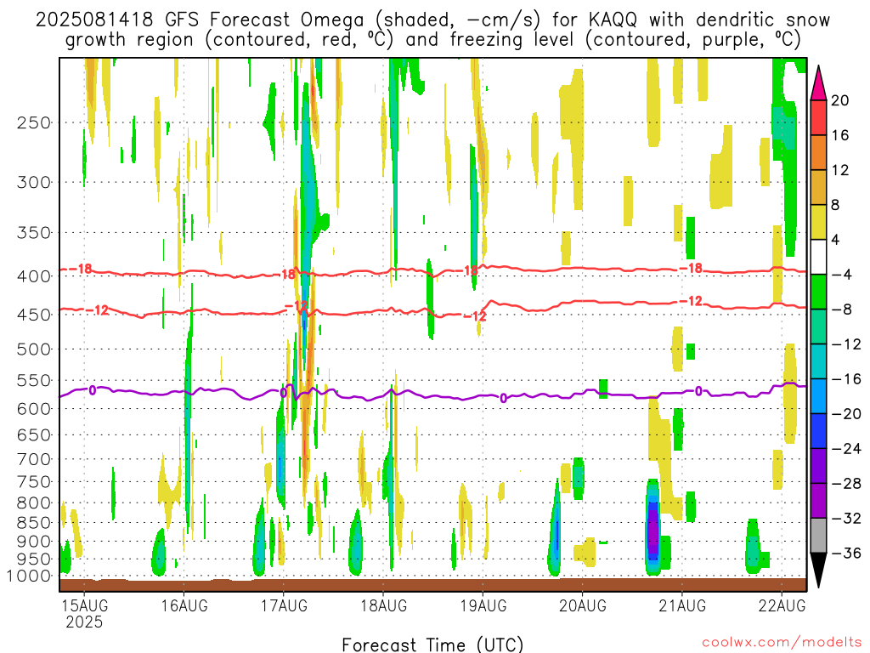870x653 pixels.
Task: Click the 850 pressure level label
Action: click(34, 523)
